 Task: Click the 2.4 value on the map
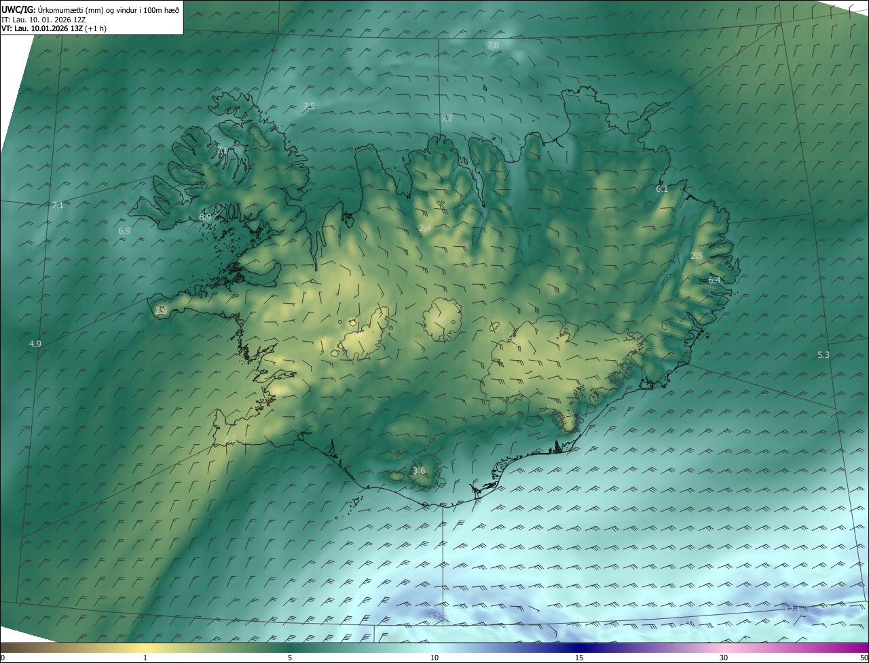pos(425,229)
